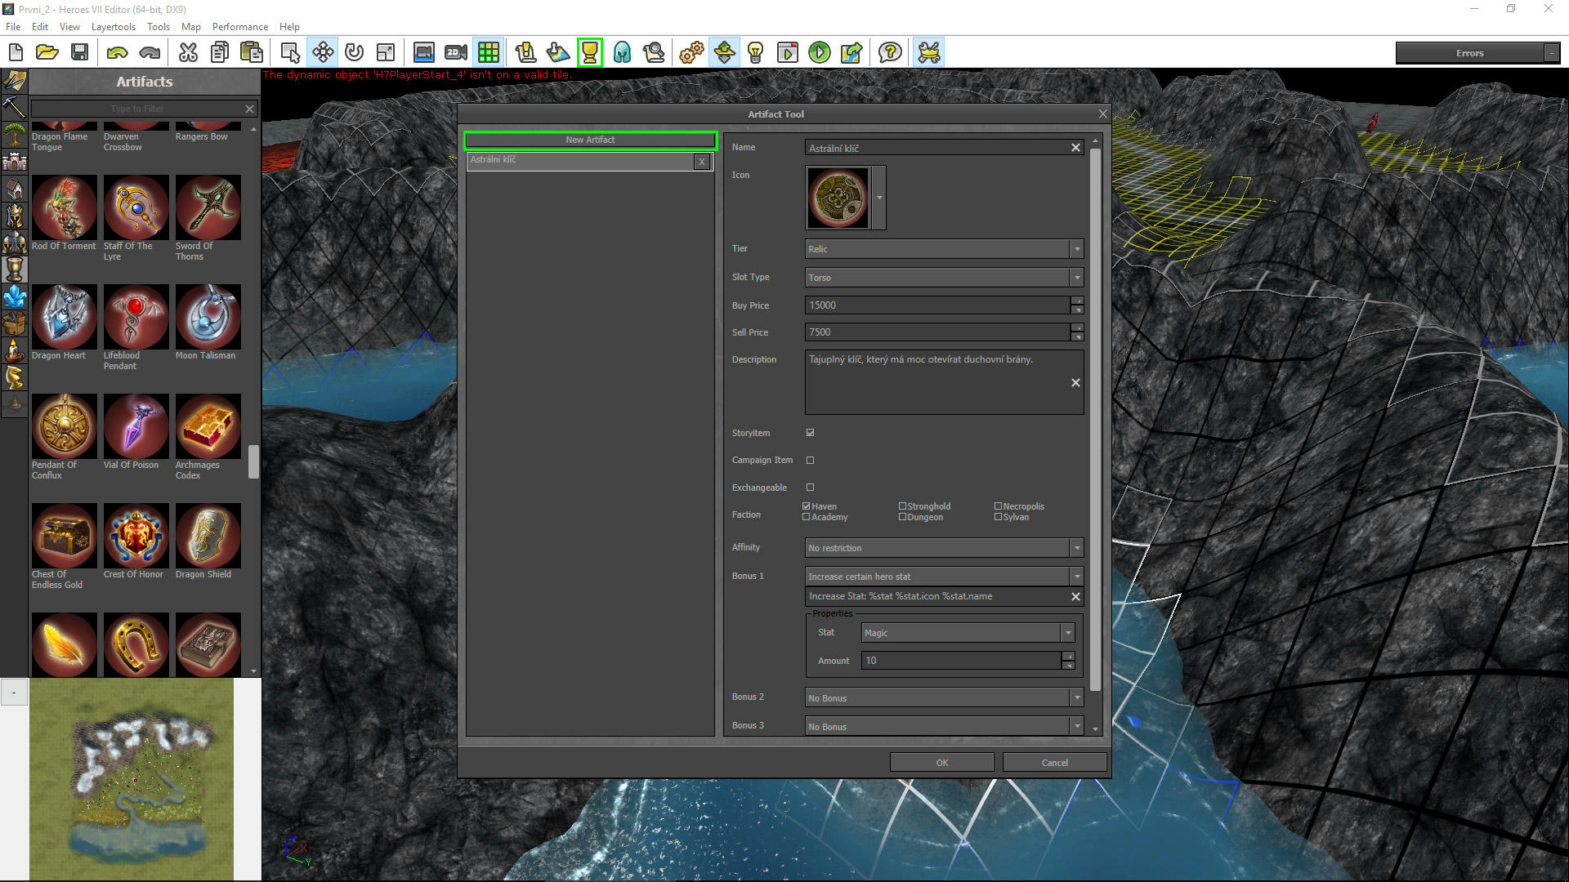Enable the Campaign Item checkbox
This screenshot has height=882, width=1569.
(810, 460)
